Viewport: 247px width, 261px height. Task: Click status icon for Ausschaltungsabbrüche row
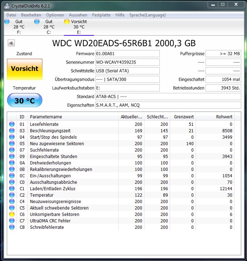pos(12,182)
